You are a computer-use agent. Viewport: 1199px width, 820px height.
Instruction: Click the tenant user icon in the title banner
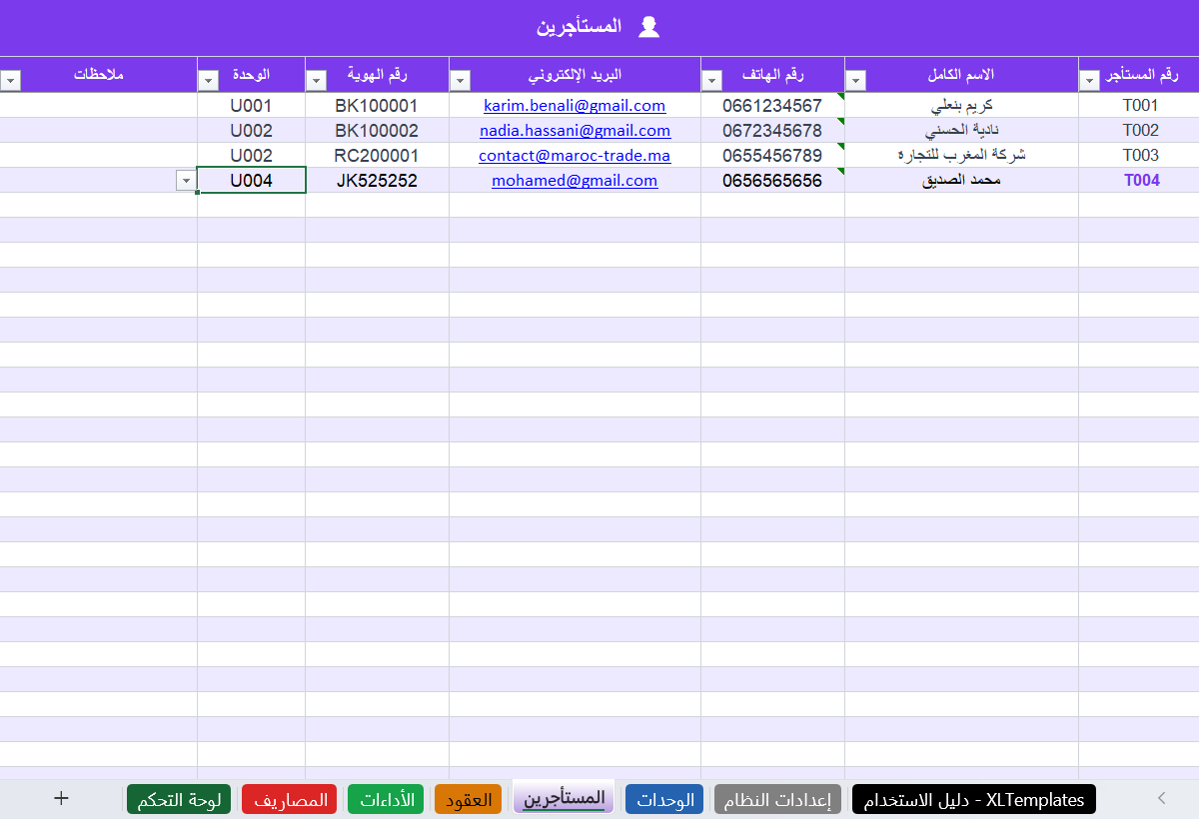click(648, 27)
